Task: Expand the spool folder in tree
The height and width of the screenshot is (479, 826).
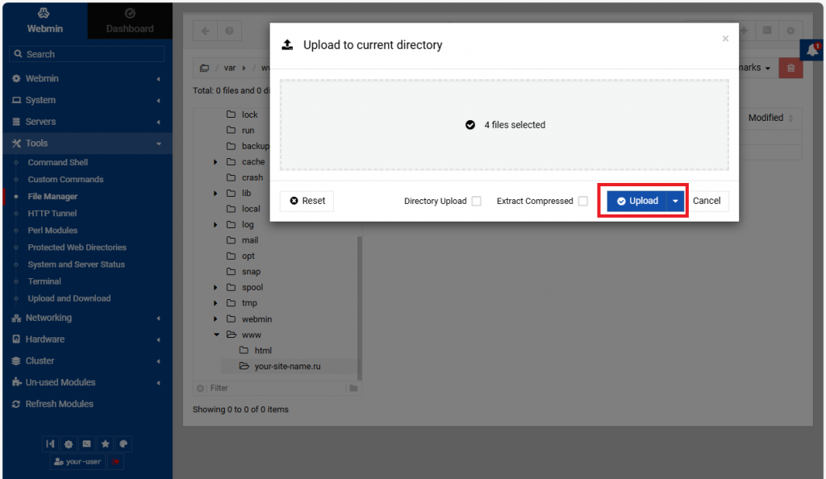Action: [216, 288]
